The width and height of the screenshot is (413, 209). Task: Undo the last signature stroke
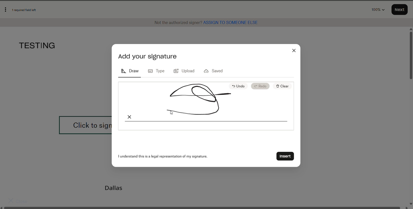[x=238, y=86]
